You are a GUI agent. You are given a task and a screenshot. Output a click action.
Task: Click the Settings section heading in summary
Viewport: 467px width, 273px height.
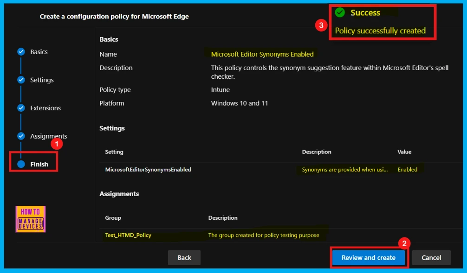(x=112, y=128)
